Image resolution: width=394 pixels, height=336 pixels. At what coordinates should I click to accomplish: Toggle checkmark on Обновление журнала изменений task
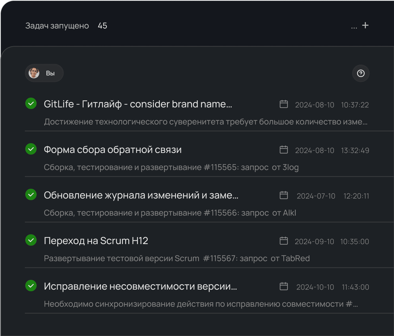pyautogui.click(x=31, y=195)
